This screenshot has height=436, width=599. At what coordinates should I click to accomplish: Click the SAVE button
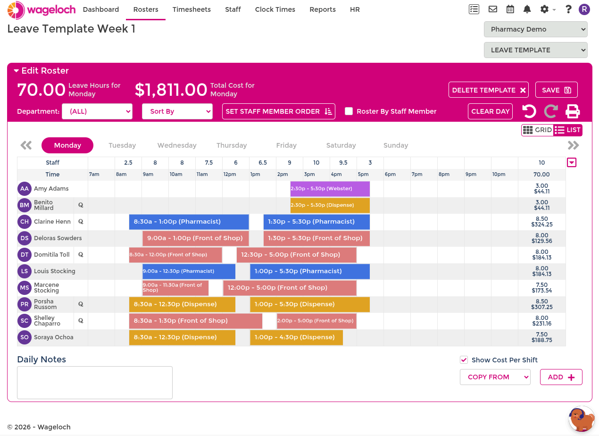click(x=557, y=90)
